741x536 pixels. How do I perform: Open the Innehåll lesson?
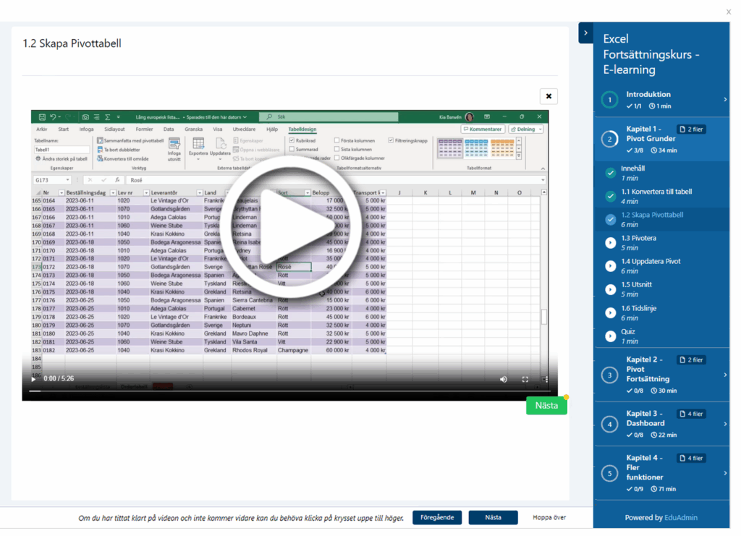[661, 173]
